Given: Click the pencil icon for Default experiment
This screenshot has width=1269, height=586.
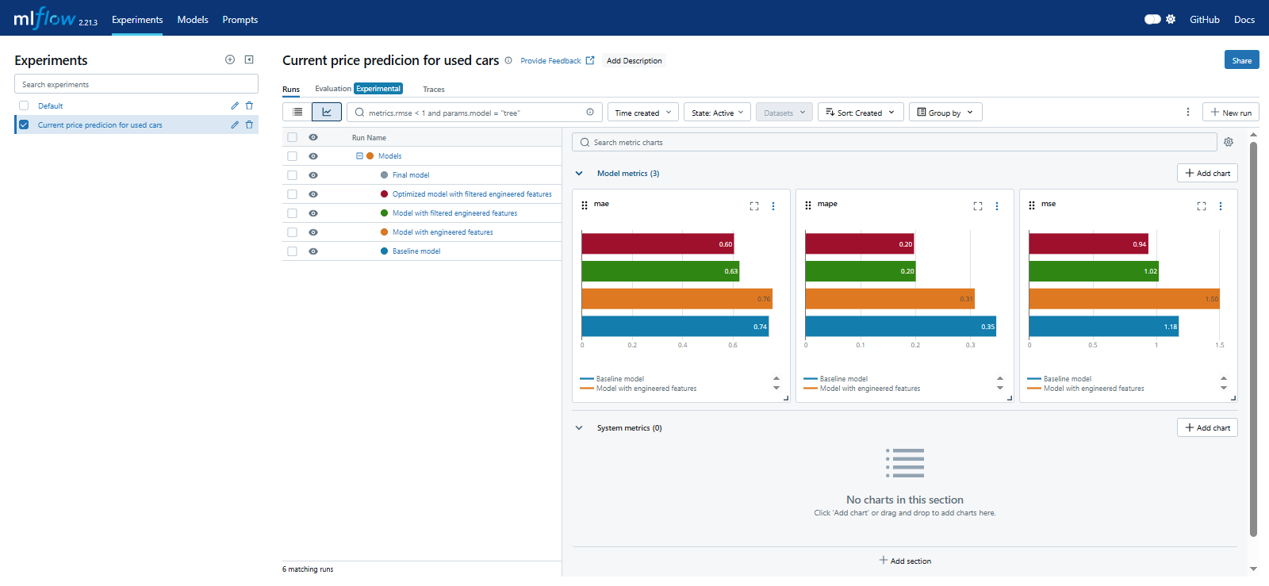Looking at the screenshot, I should [x=235, y=105].
